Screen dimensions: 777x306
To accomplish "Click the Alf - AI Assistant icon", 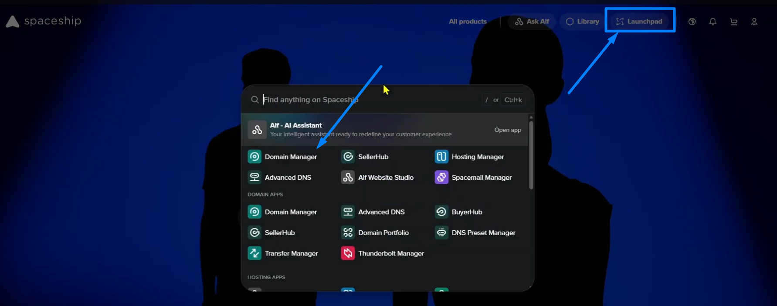I will 257,130.
